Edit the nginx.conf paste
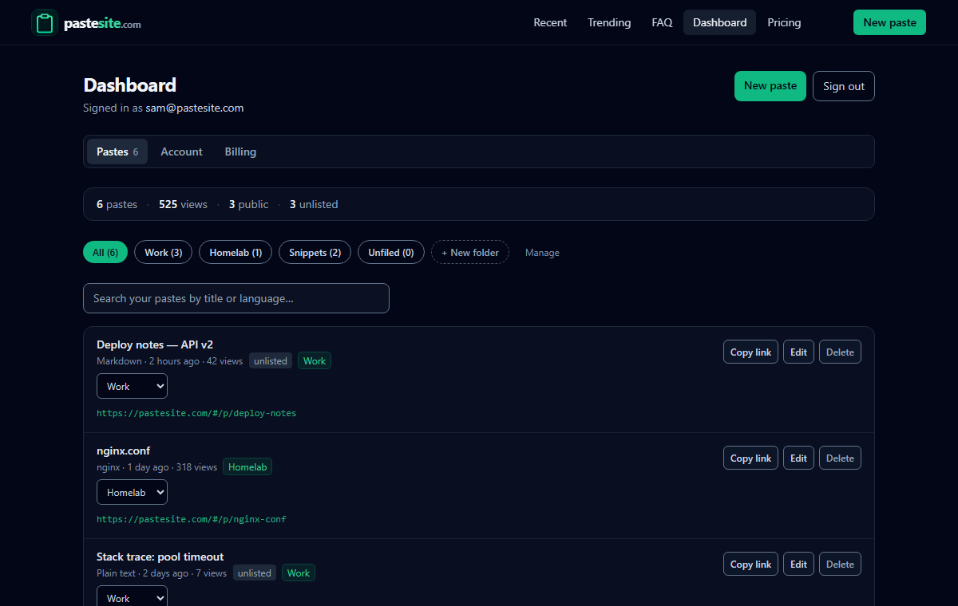This screenshot has width=958, height=606. [798, 458]
